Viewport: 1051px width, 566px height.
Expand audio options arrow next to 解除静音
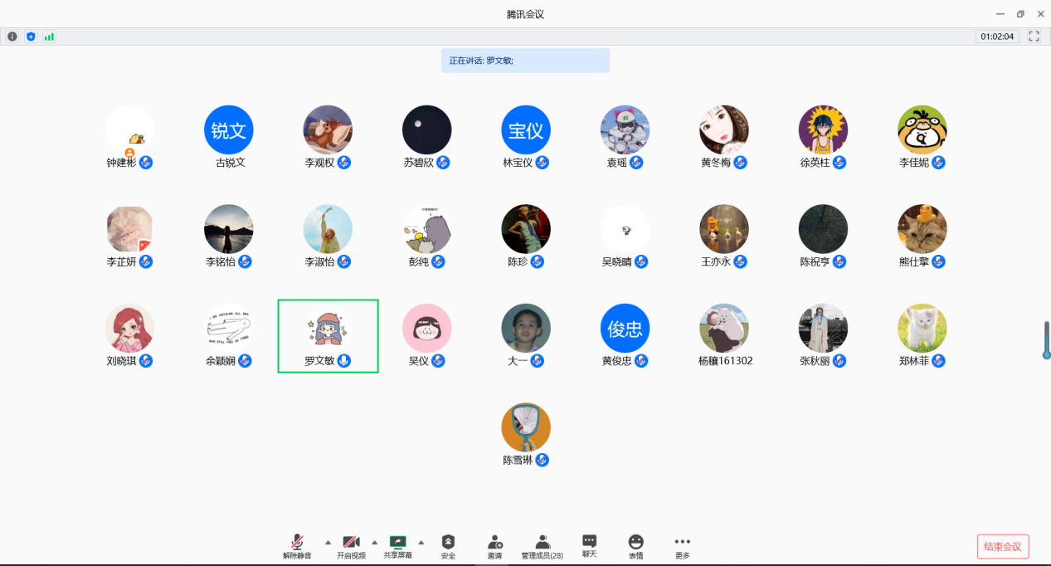pos(327,542)
